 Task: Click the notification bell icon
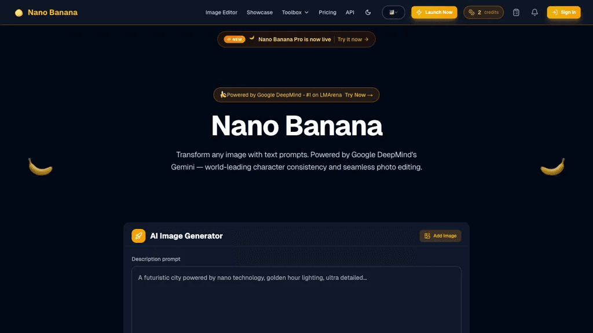[535, 13]
